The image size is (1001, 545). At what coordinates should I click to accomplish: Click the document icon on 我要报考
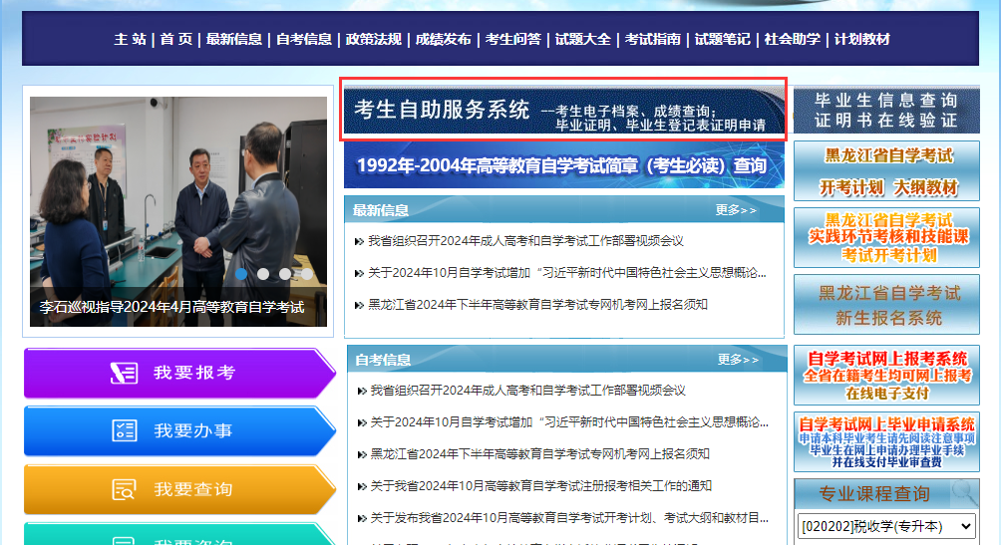(x=124, y=373)
